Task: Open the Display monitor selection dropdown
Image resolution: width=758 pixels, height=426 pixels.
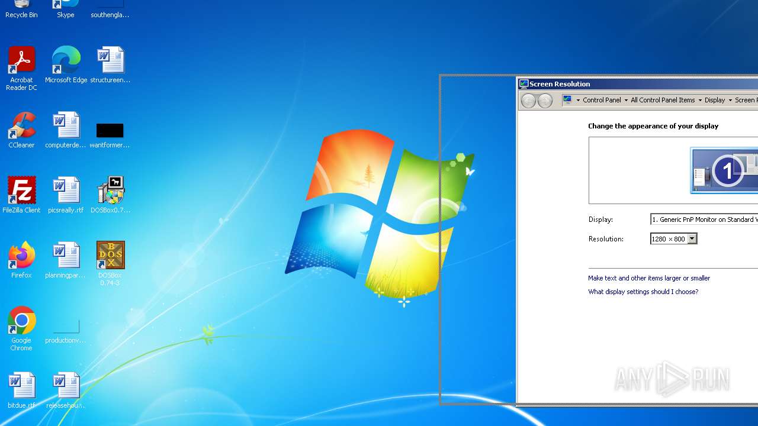Action: pyautogui.click(x=704, y=220)
